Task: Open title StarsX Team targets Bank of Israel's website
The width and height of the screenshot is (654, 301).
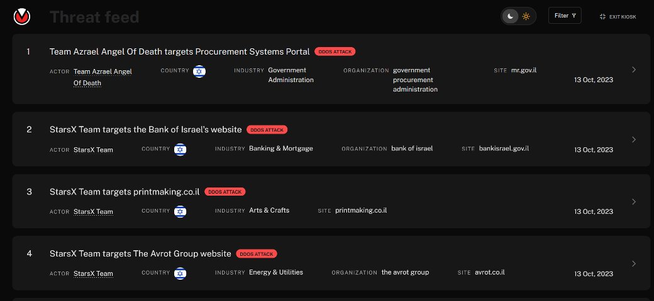Action: tap(145, 129)
